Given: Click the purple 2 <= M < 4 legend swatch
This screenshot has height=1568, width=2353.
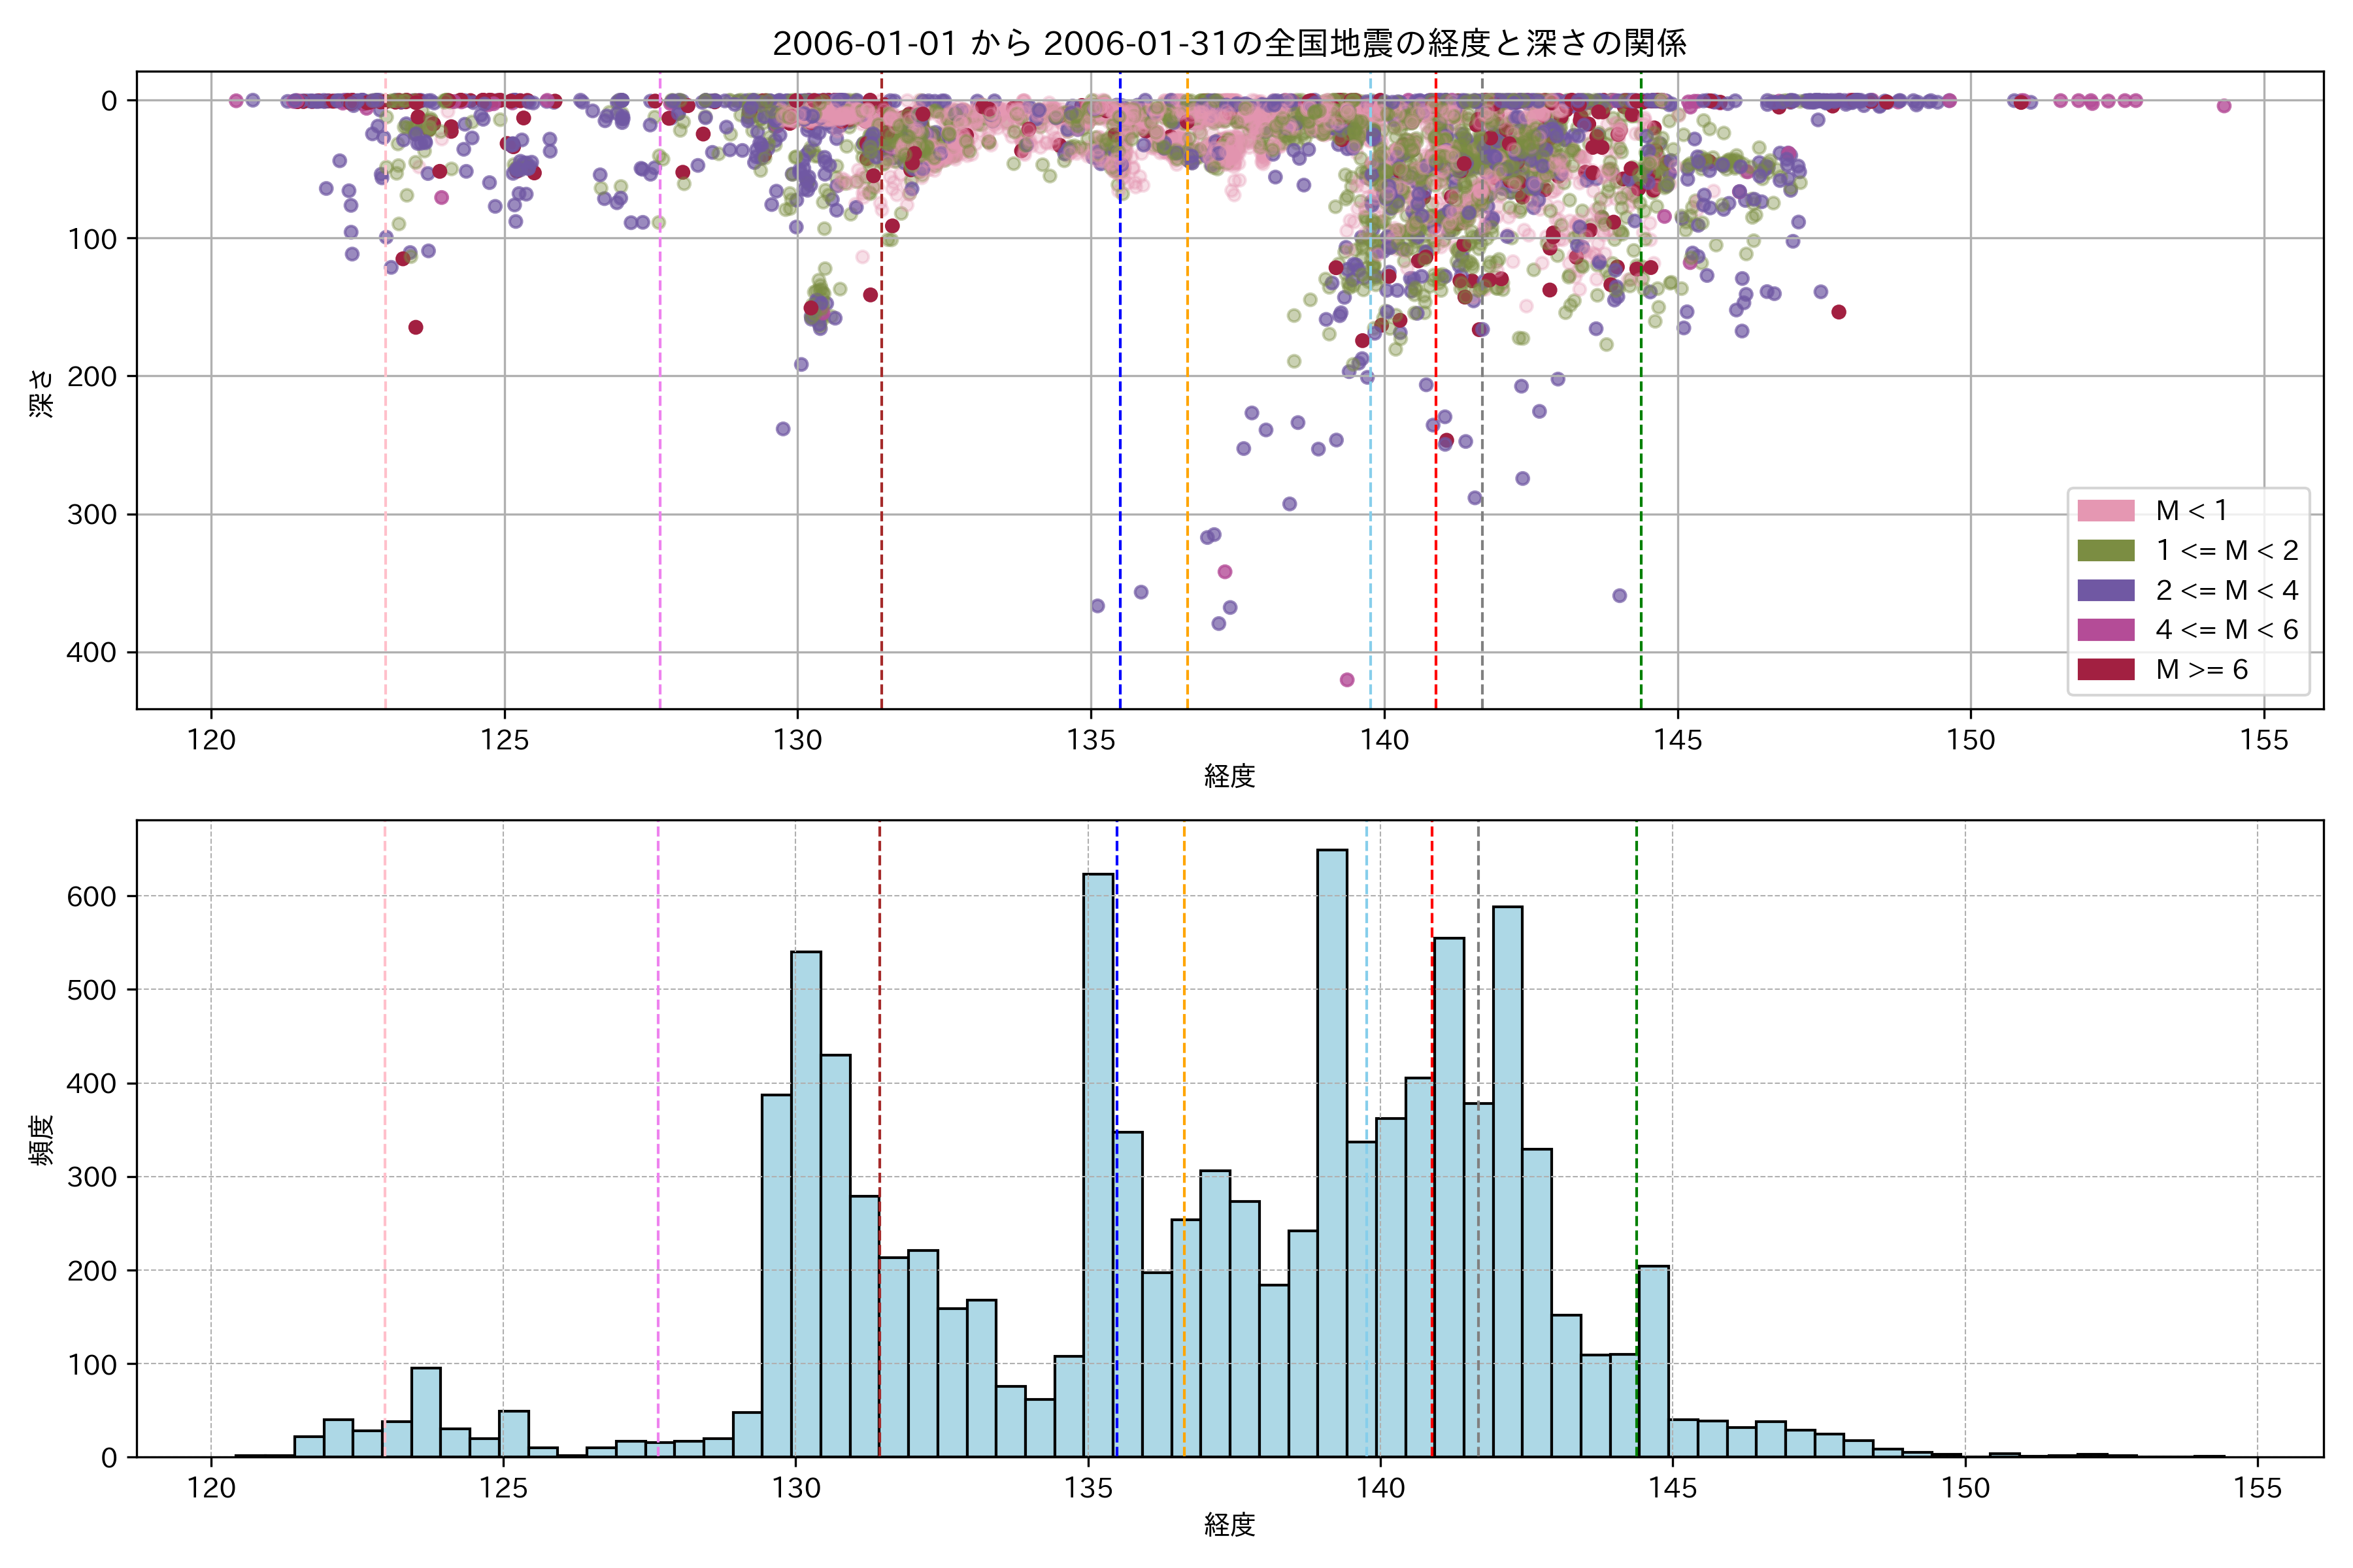Looking at the screenshot, I should pos(2105,590).
